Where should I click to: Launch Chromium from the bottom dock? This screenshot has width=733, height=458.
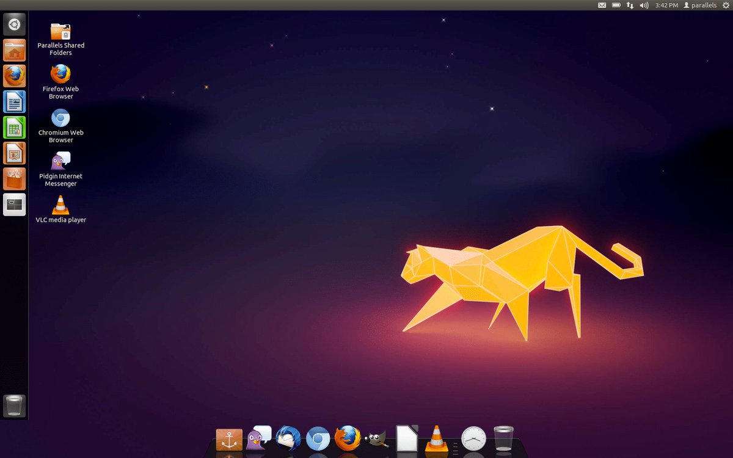tap(318, 438)
